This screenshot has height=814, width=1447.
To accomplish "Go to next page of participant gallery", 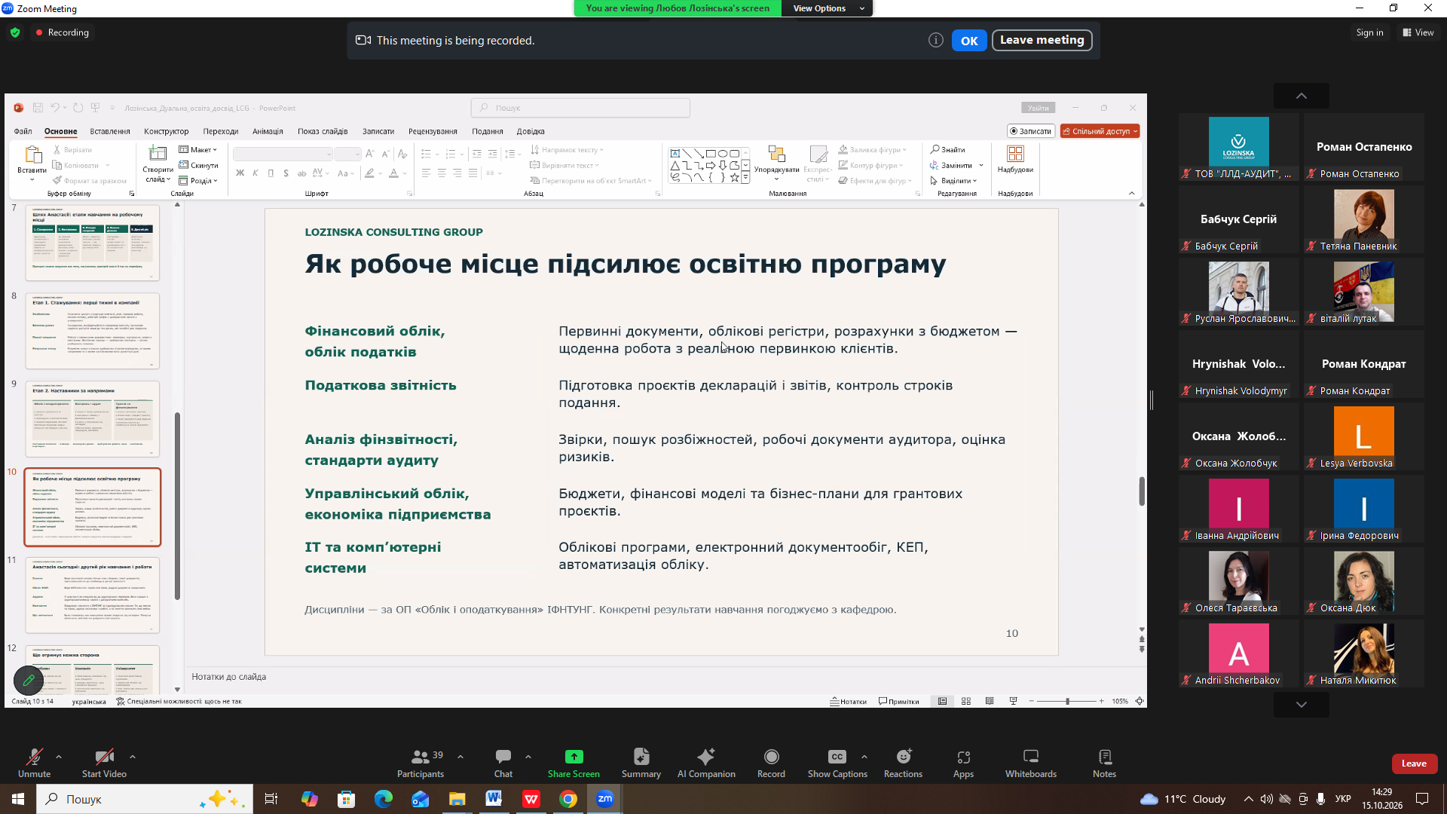I will click(1302, 705).
